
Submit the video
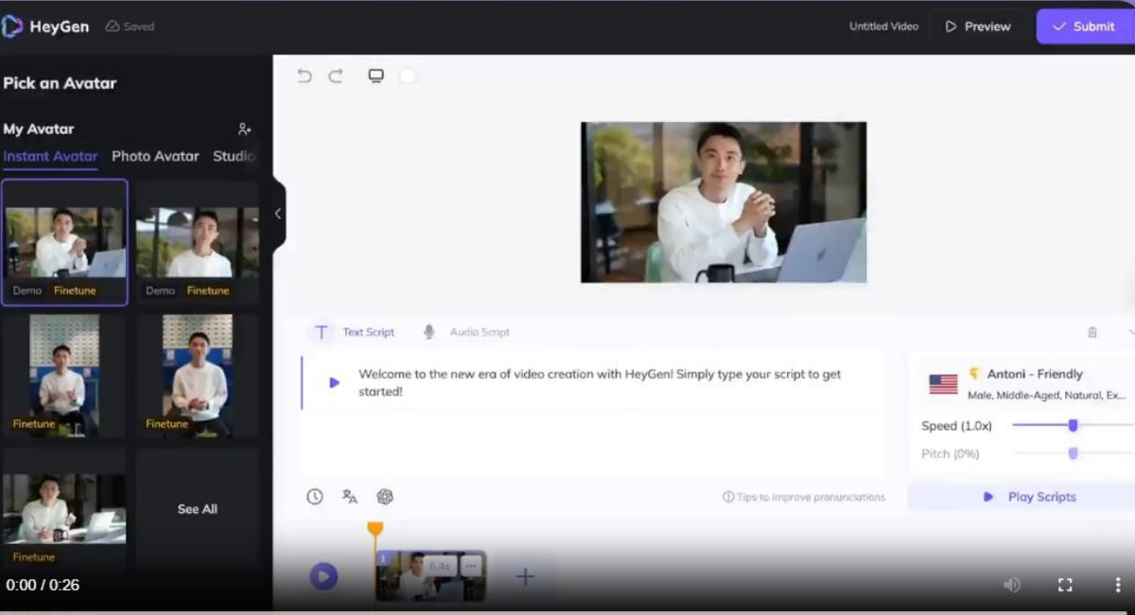click(x=1085, y=26)
